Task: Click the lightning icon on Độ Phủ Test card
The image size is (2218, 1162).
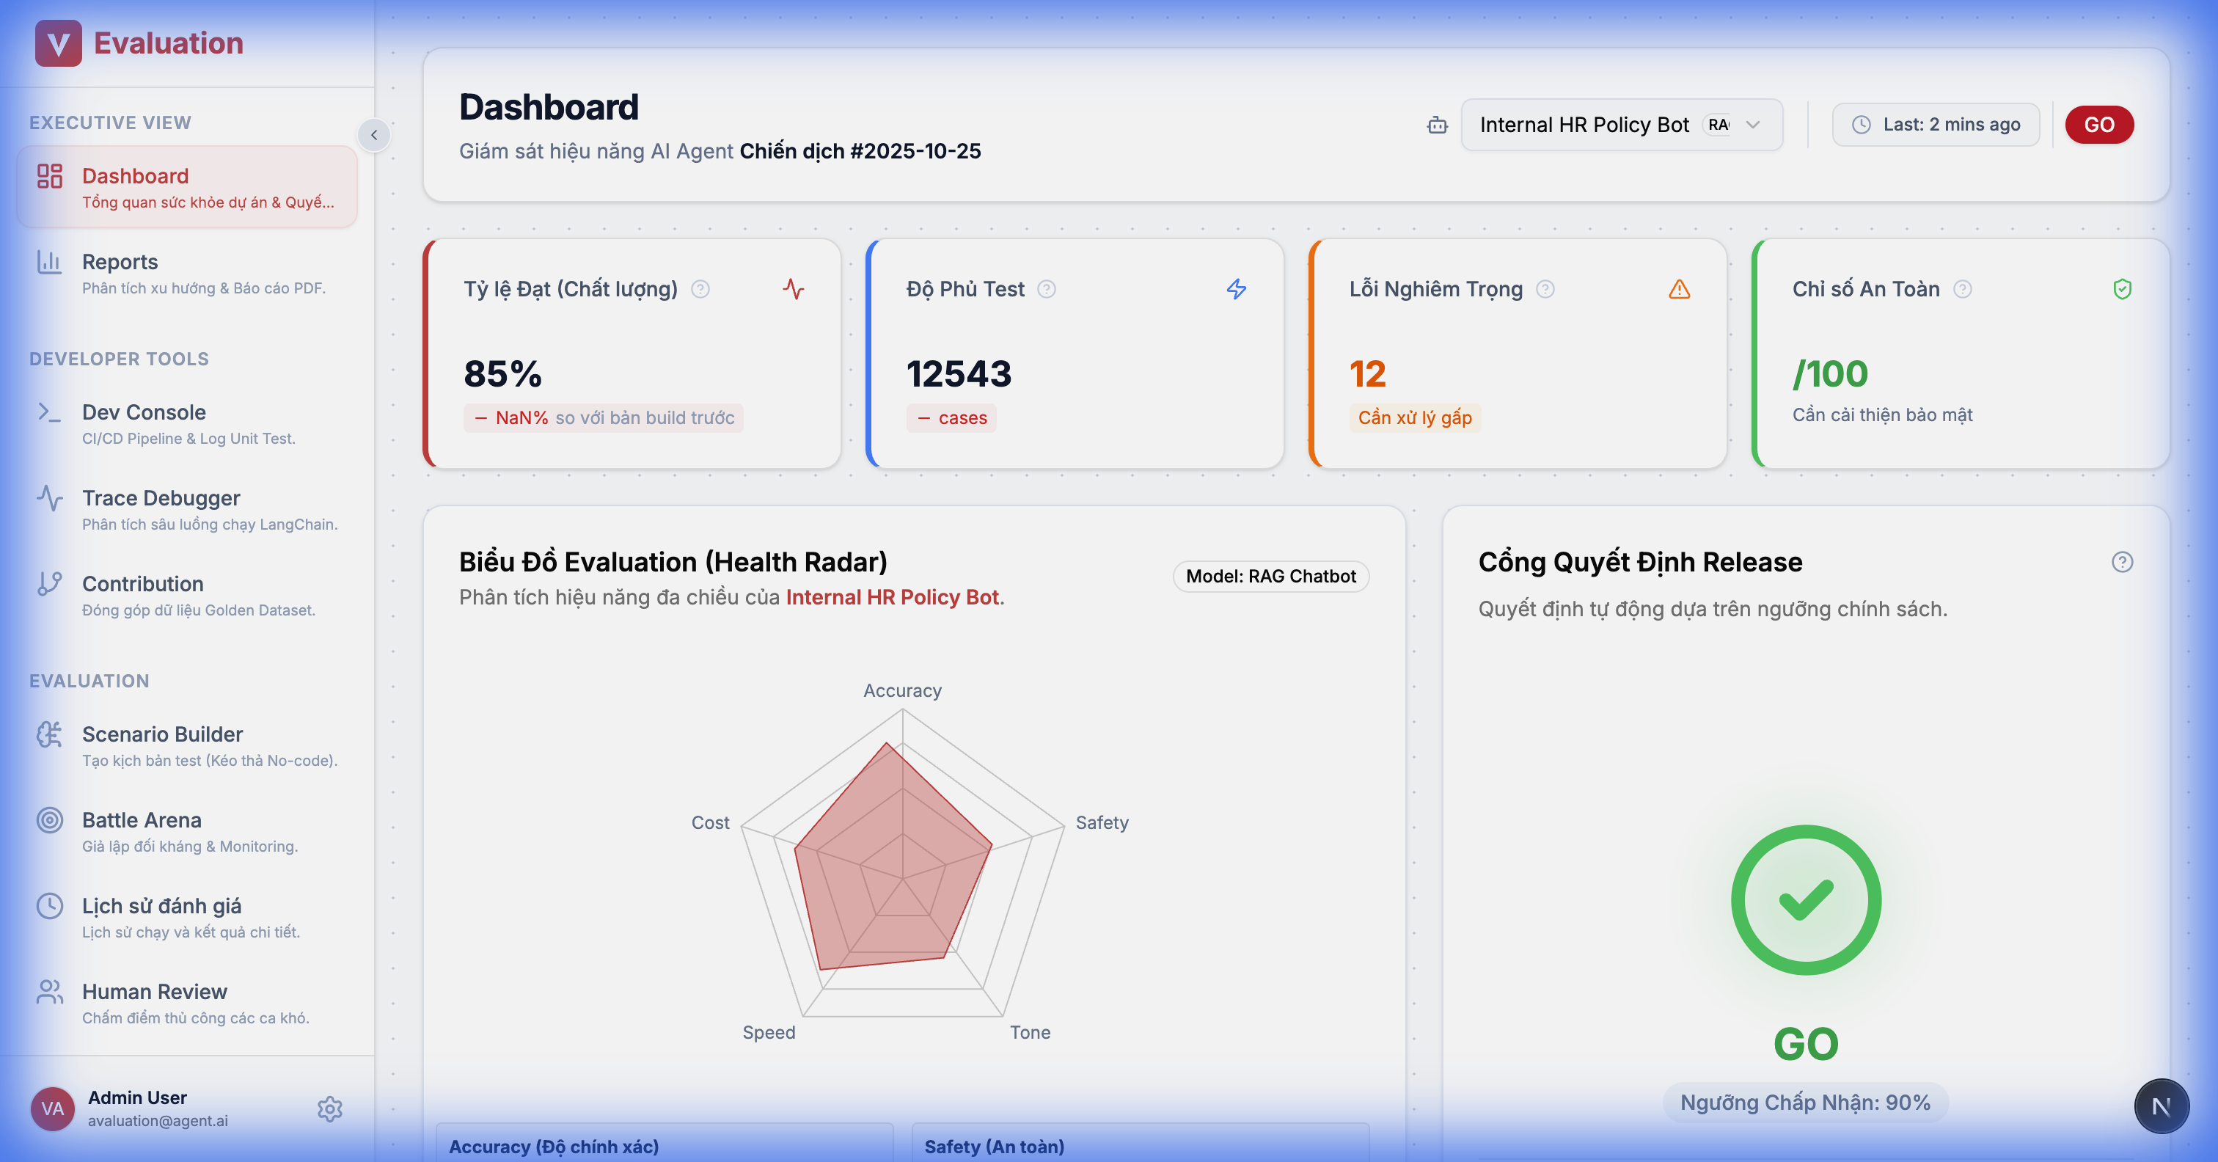Action: tap(1237, 290)
